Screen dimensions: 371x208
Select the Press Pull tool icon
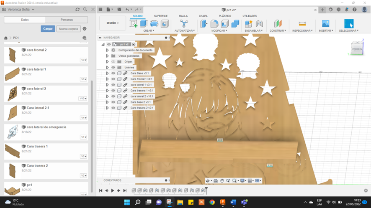[x=204, y=24]
